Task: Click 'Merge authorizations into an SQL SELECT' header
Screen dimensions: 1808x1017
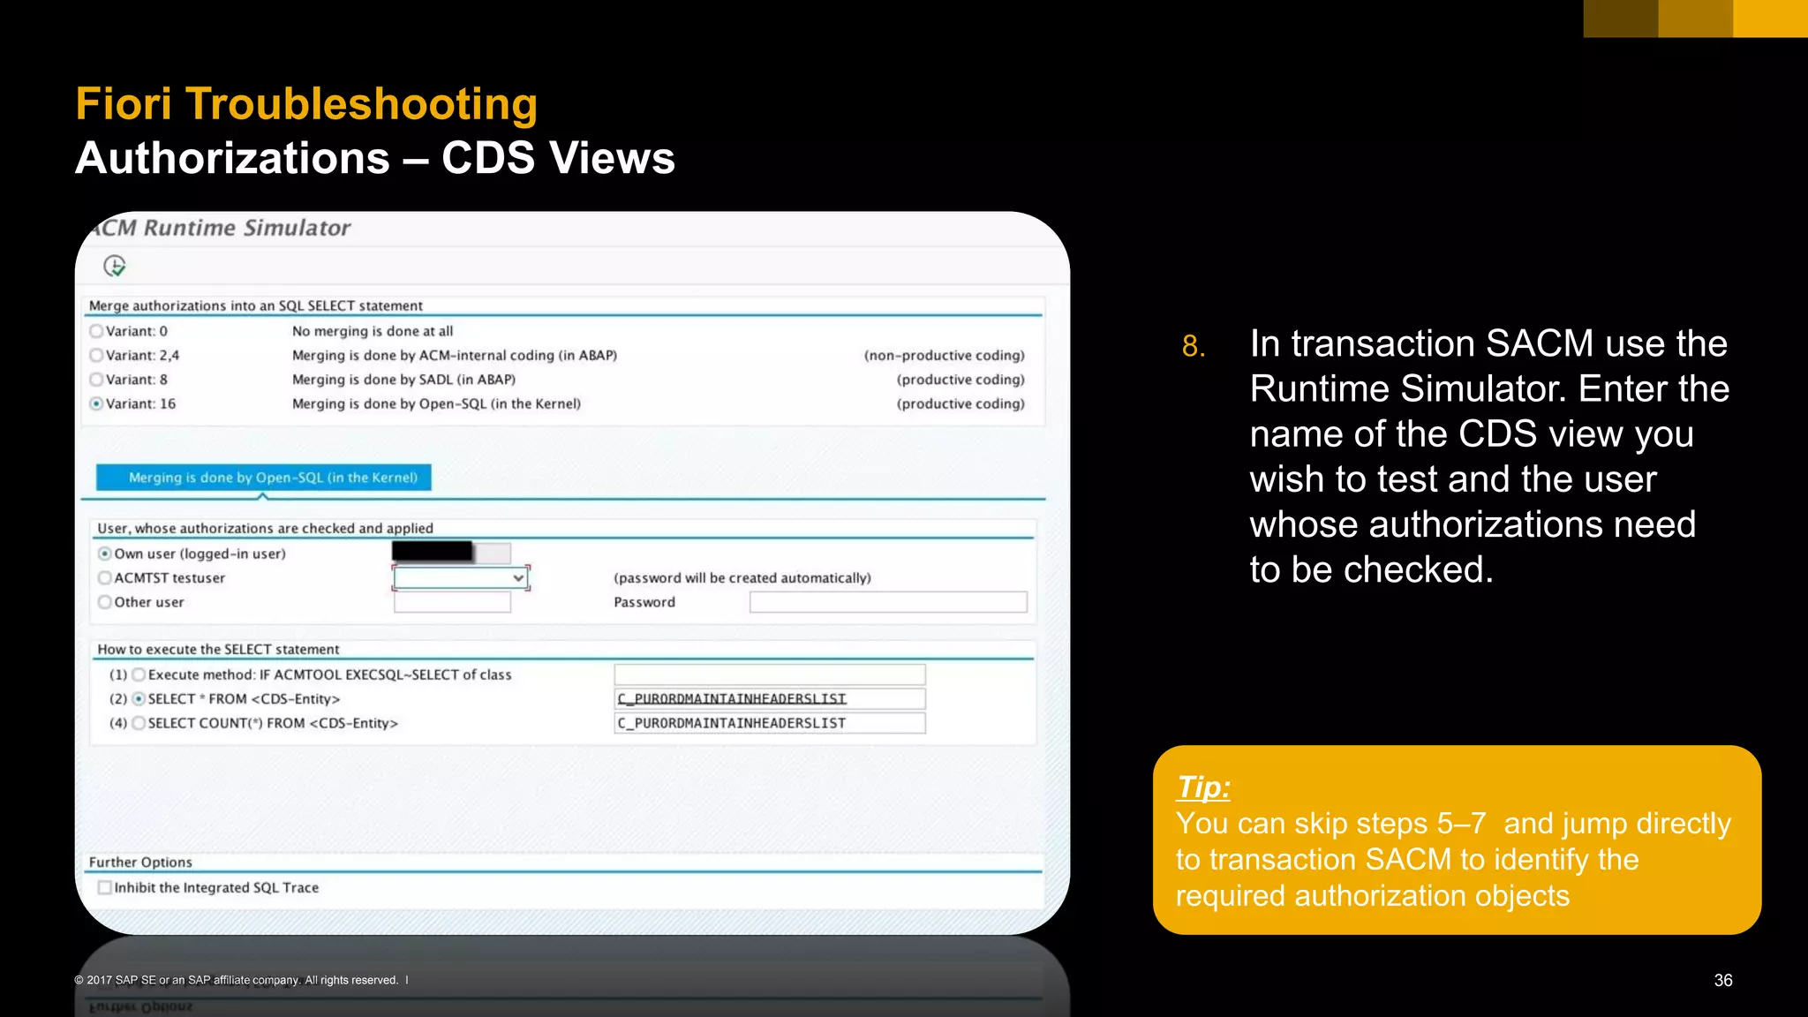Action: point(256,305)
